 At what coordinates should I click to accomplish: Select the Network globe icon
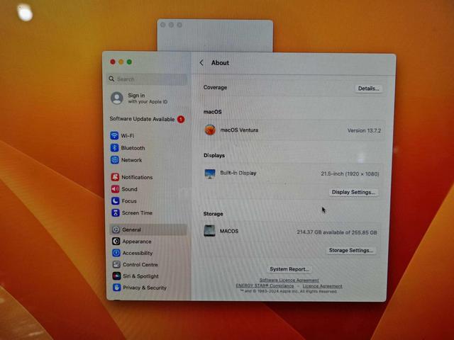click(x=115, y=160)
